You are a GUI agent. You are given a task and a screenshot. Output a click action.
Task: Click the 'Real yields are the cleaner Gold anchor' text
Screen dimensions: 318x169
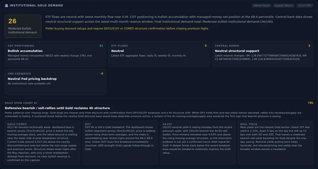tap(275, 138)
